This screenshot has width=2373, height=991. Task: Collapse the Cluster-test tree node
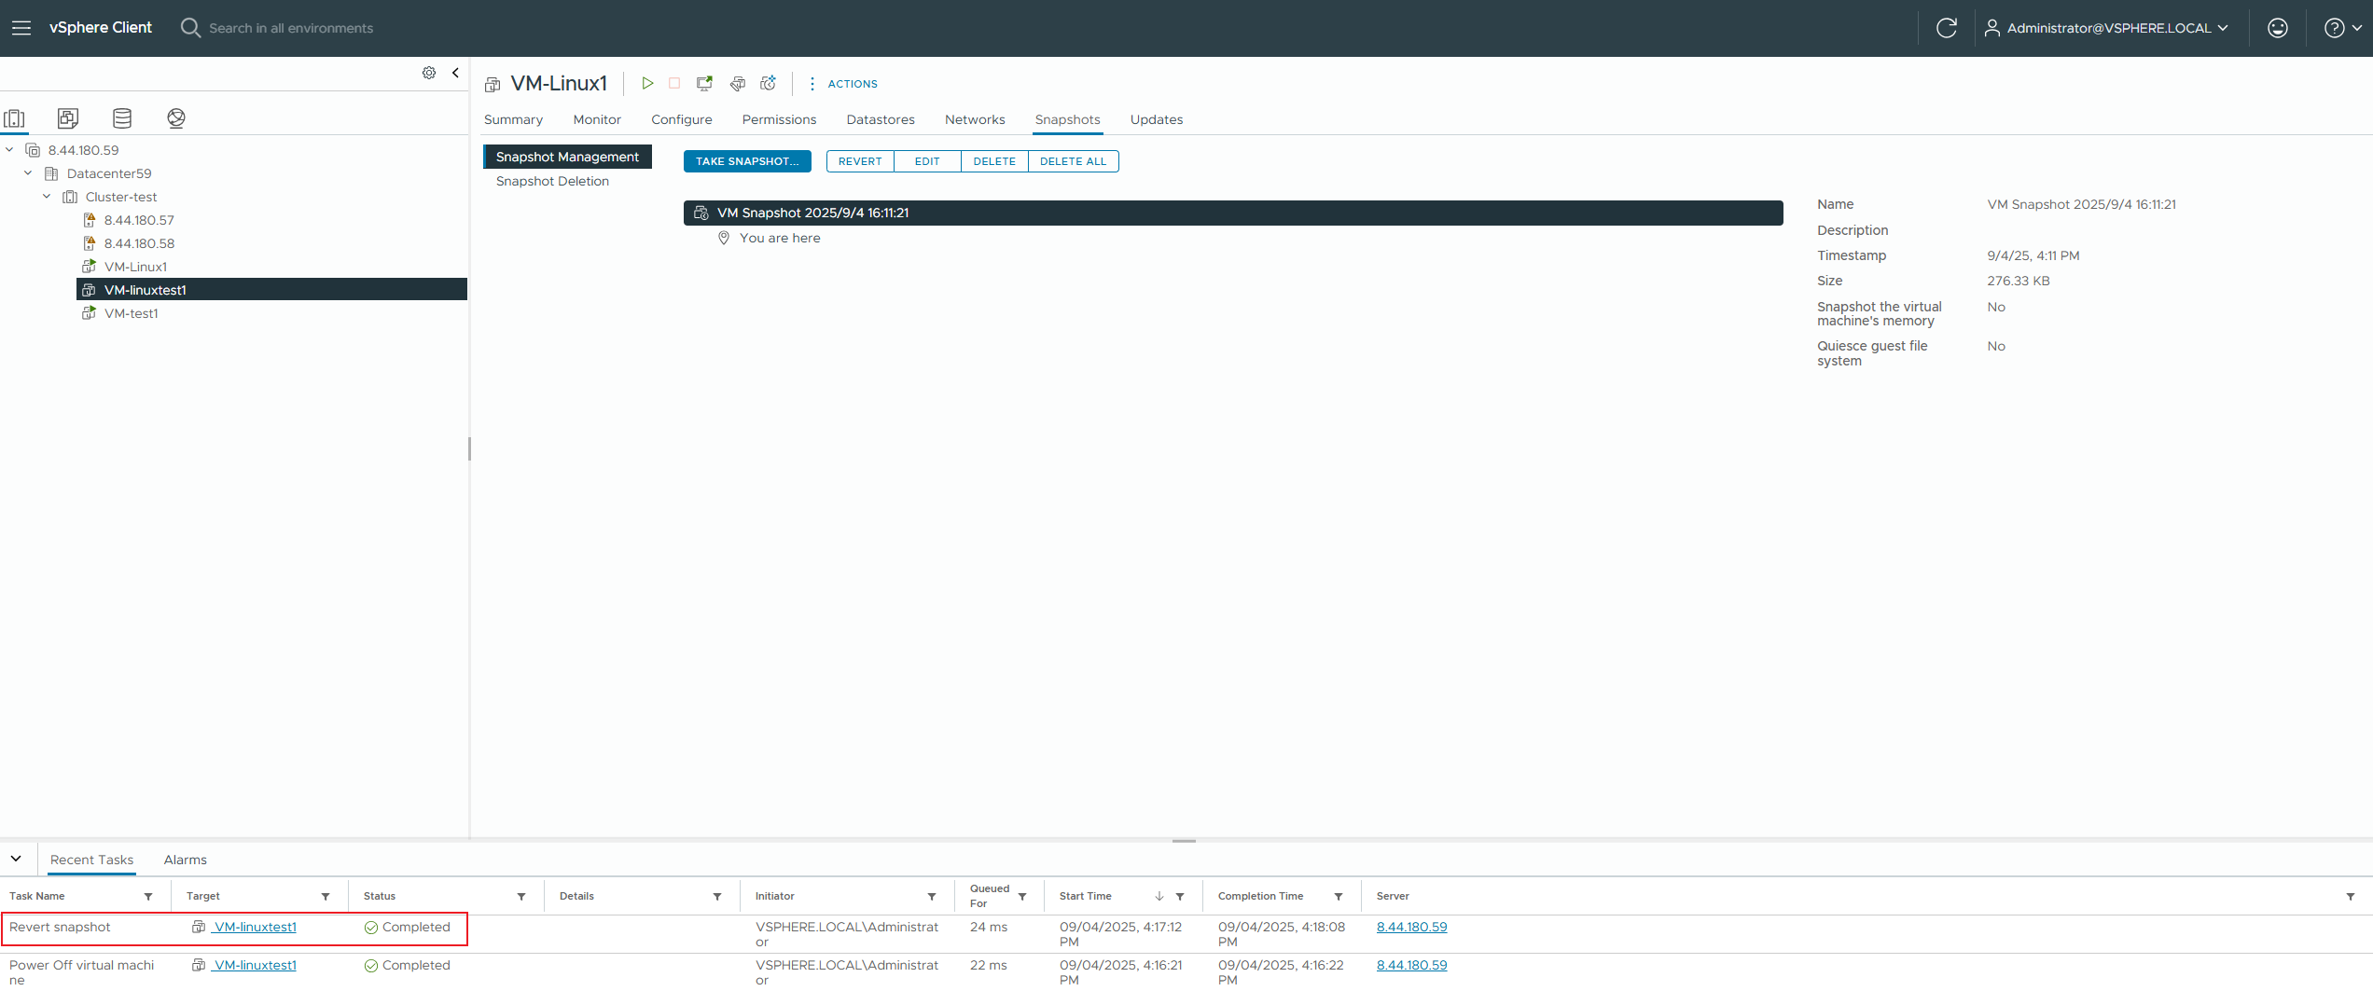pyautogui.click(x=47, y=197)
